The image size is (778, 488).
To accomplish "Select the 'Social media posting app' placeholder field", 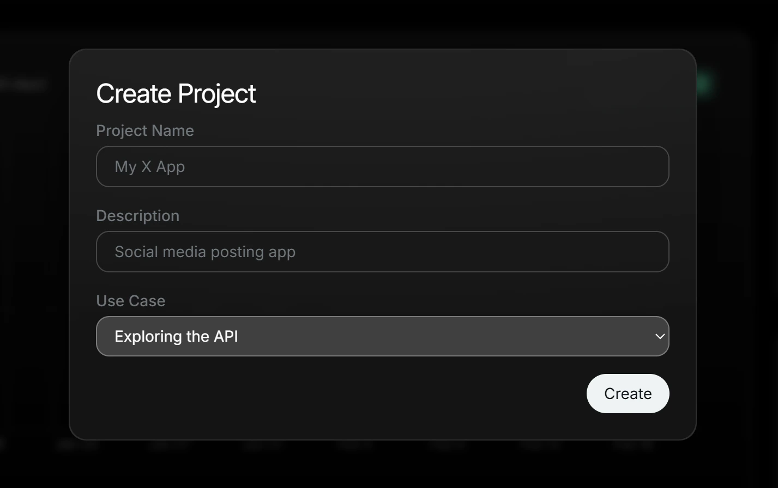I will click(382, 252).
